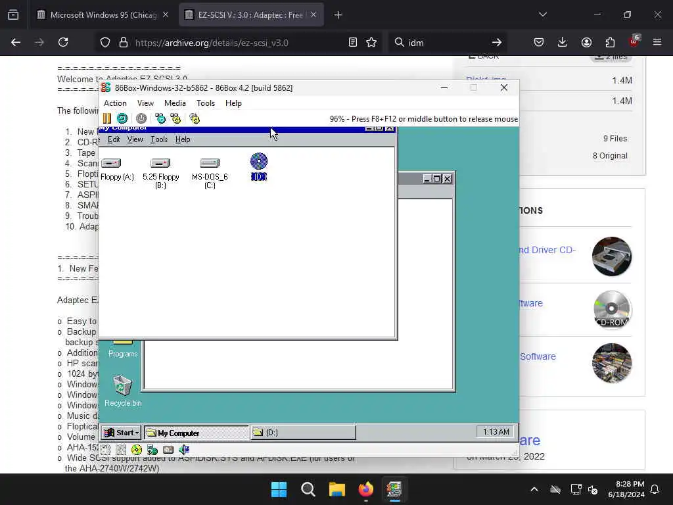Screen dimensions: 673x505
Task: Click the sound speaker status bar icon
Action: (184, 450)
